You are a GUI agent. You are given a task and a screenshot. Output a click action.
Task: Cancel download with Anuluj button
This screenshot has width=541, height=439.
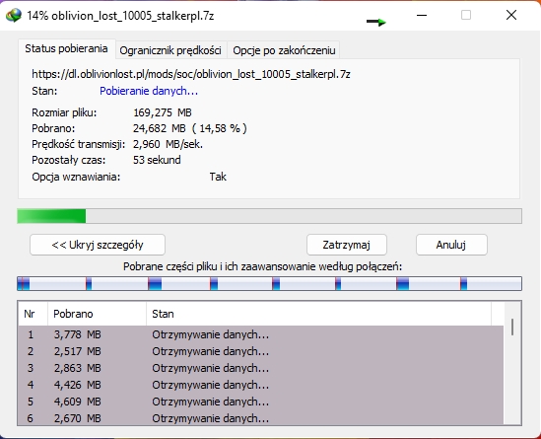coord(451,245)
